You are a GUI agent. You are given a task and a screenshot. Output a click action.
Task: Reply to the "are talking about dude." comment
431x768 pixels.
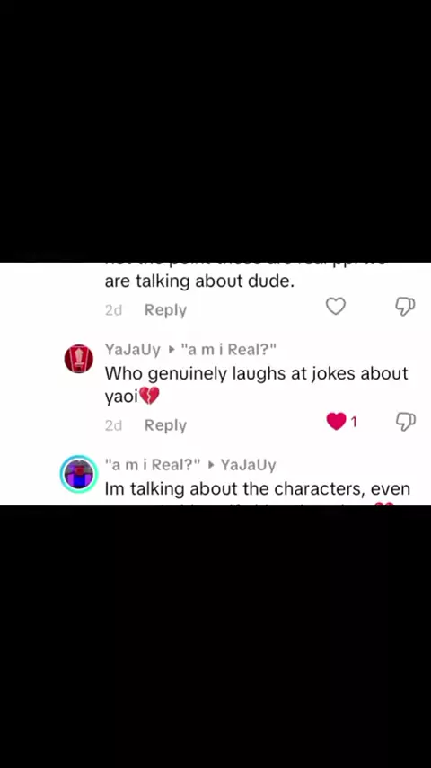pos(165,310)
